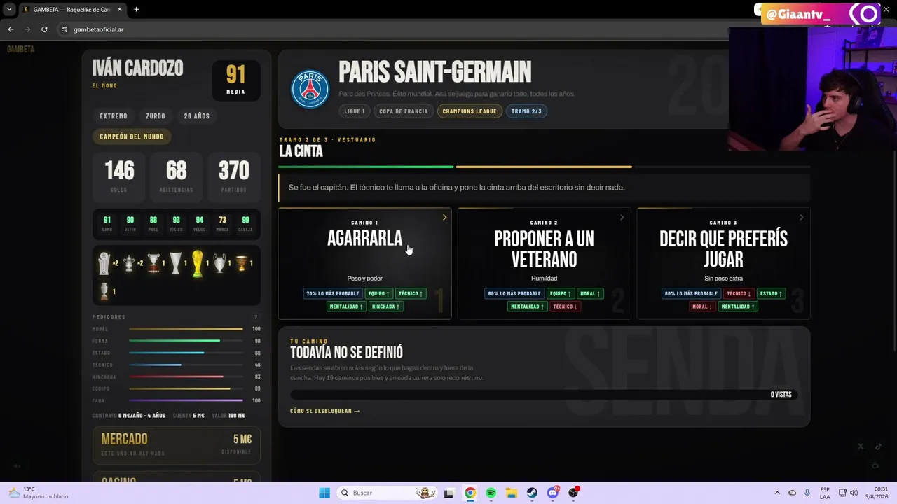Screen dimensions: 897x504
Task: Show hidden system tray icons
Action: pos(777,493)
